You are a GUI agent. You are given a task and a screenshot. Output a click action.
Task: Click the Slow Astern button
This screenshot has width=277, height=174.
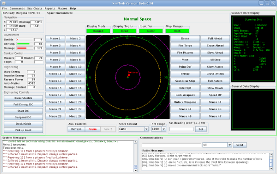tap(215, 67)
